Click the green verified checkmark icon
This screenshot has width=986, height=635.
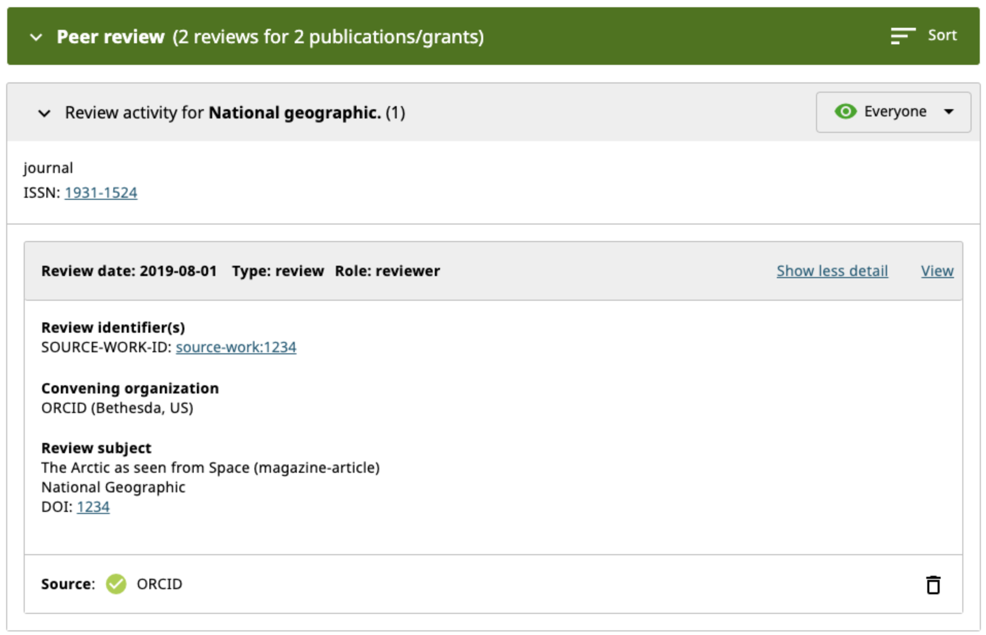(116, 584)
